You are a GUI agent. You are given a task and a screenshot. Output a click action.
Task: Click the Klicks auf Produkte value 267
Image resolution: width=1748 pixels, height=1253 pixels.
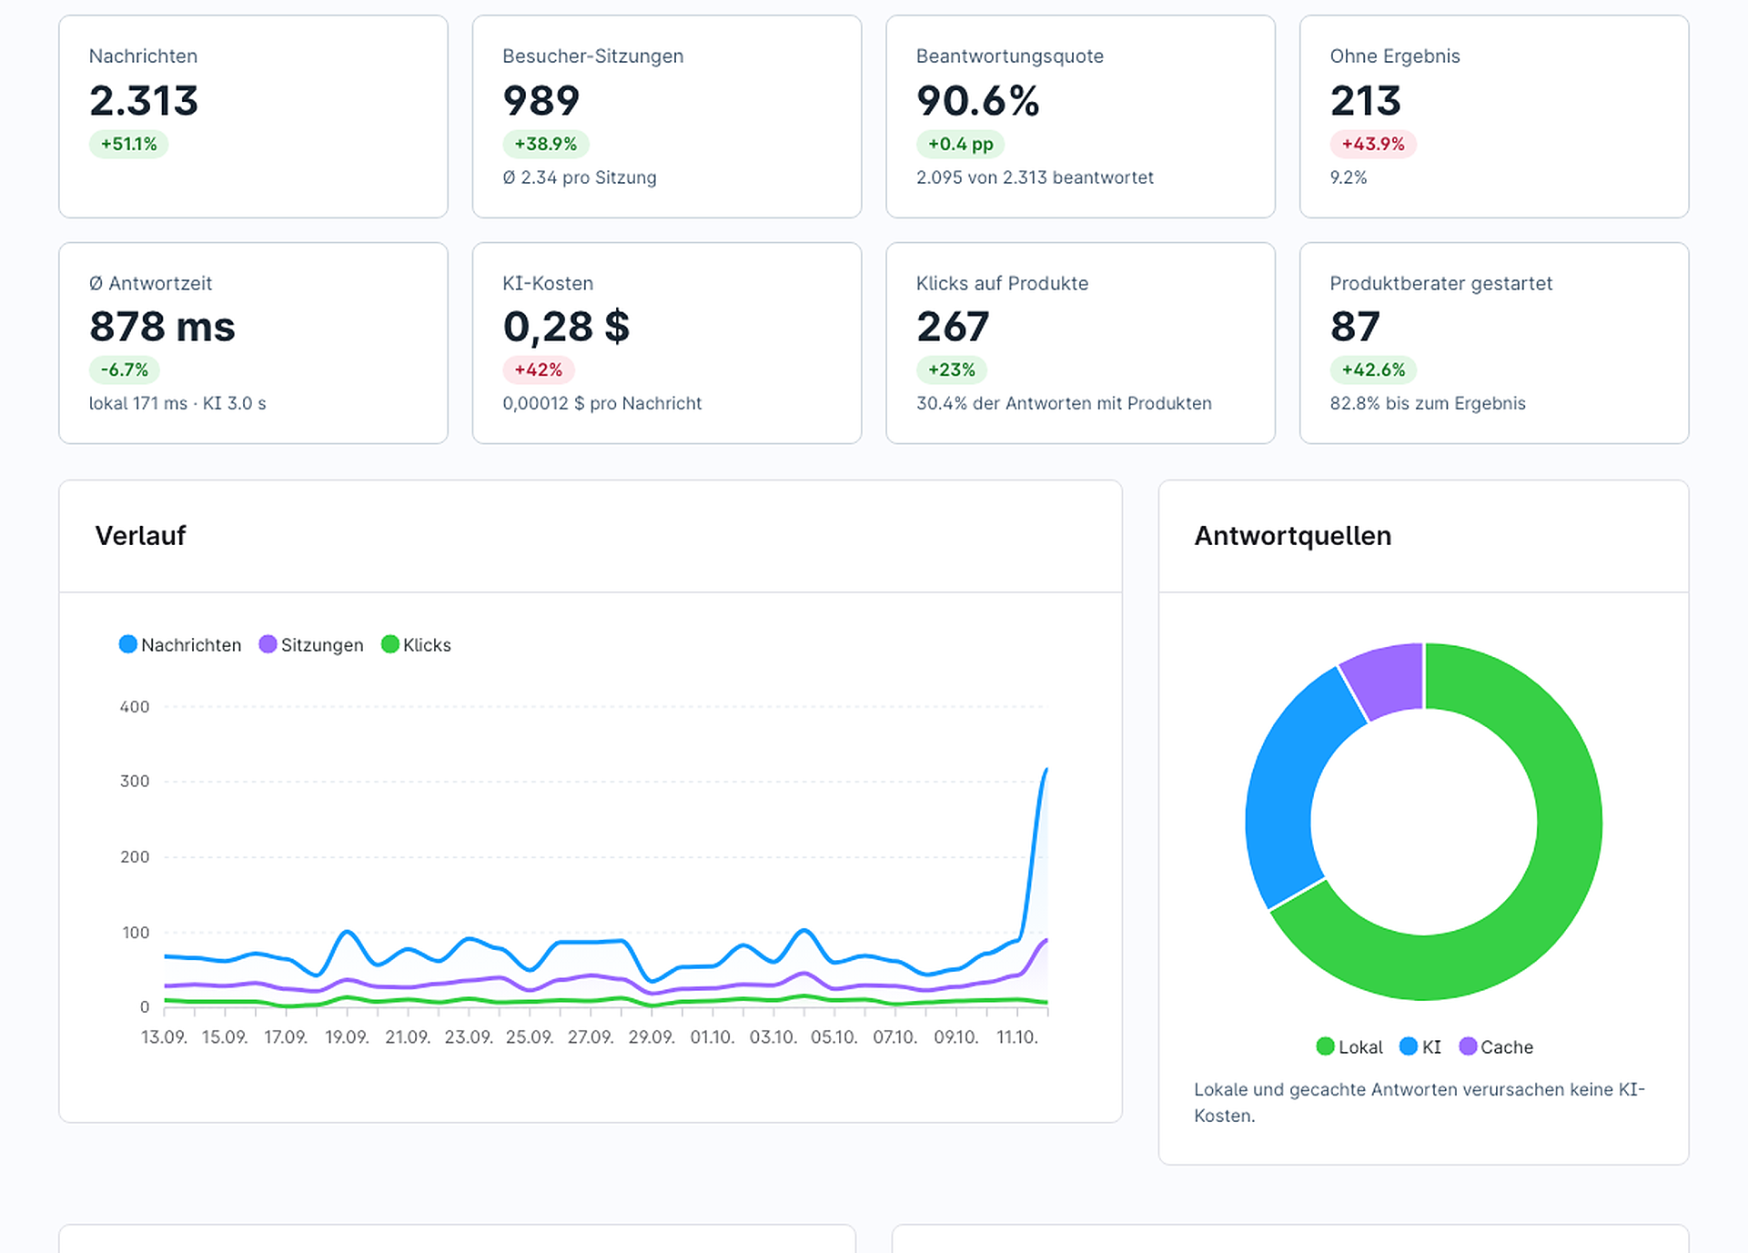pyautogui.click(x=953, y=327)
